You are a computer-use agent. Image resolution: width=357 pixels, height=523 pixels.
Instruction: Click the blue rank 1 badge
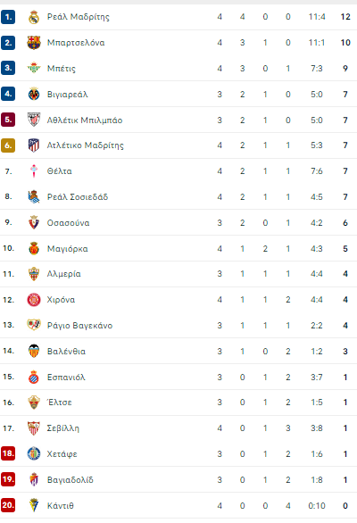point(8,17)
